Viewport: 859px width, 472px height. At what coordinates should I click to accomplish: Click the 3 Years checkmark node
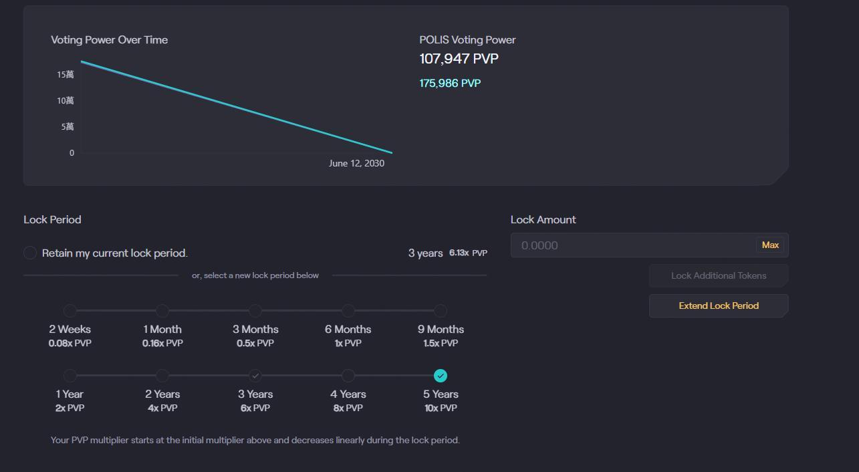click(x=255, y=376)
